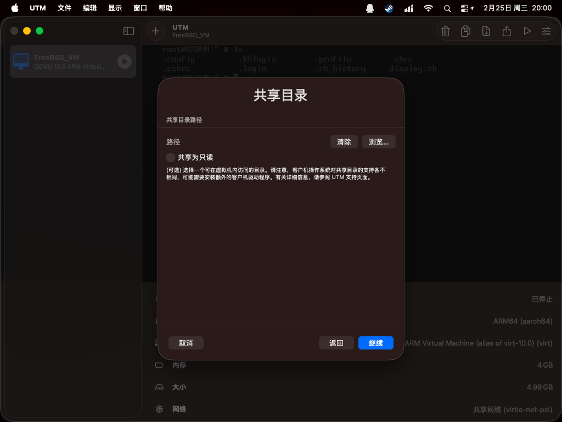Viewport: 562px width, 422px height.
Task: Create new VM with plus button
Action: point(155,31)
